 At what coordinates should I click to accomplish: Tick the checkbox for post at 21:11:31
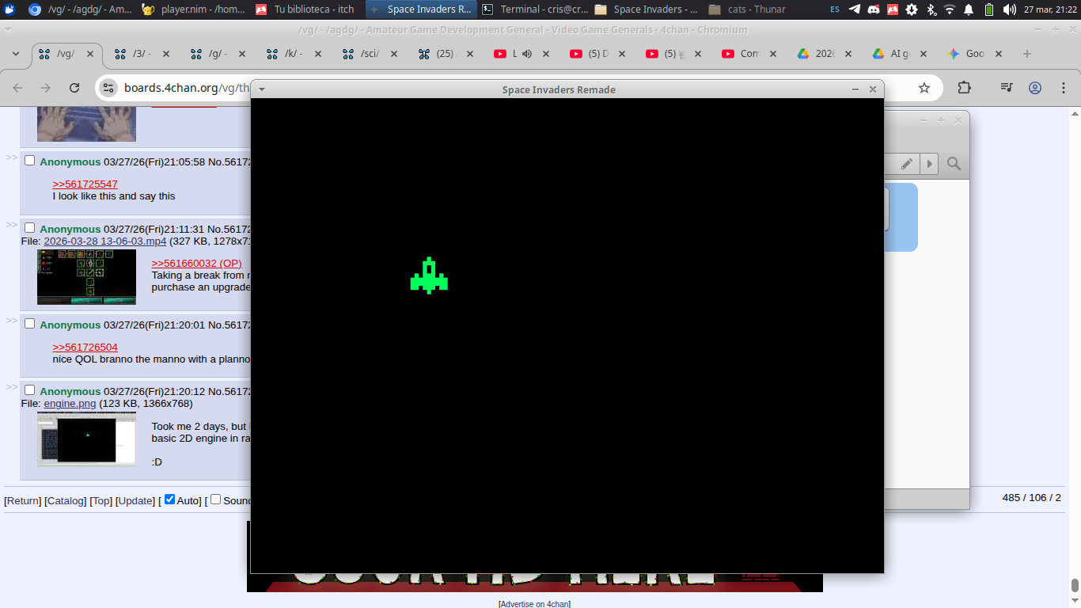coord(30,228)
